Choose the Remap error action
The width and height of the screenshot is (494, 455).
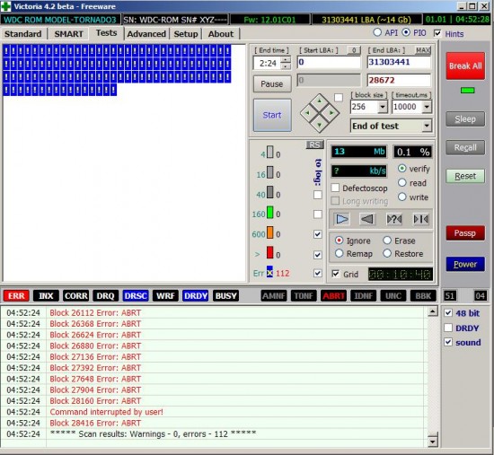[339, 253]
